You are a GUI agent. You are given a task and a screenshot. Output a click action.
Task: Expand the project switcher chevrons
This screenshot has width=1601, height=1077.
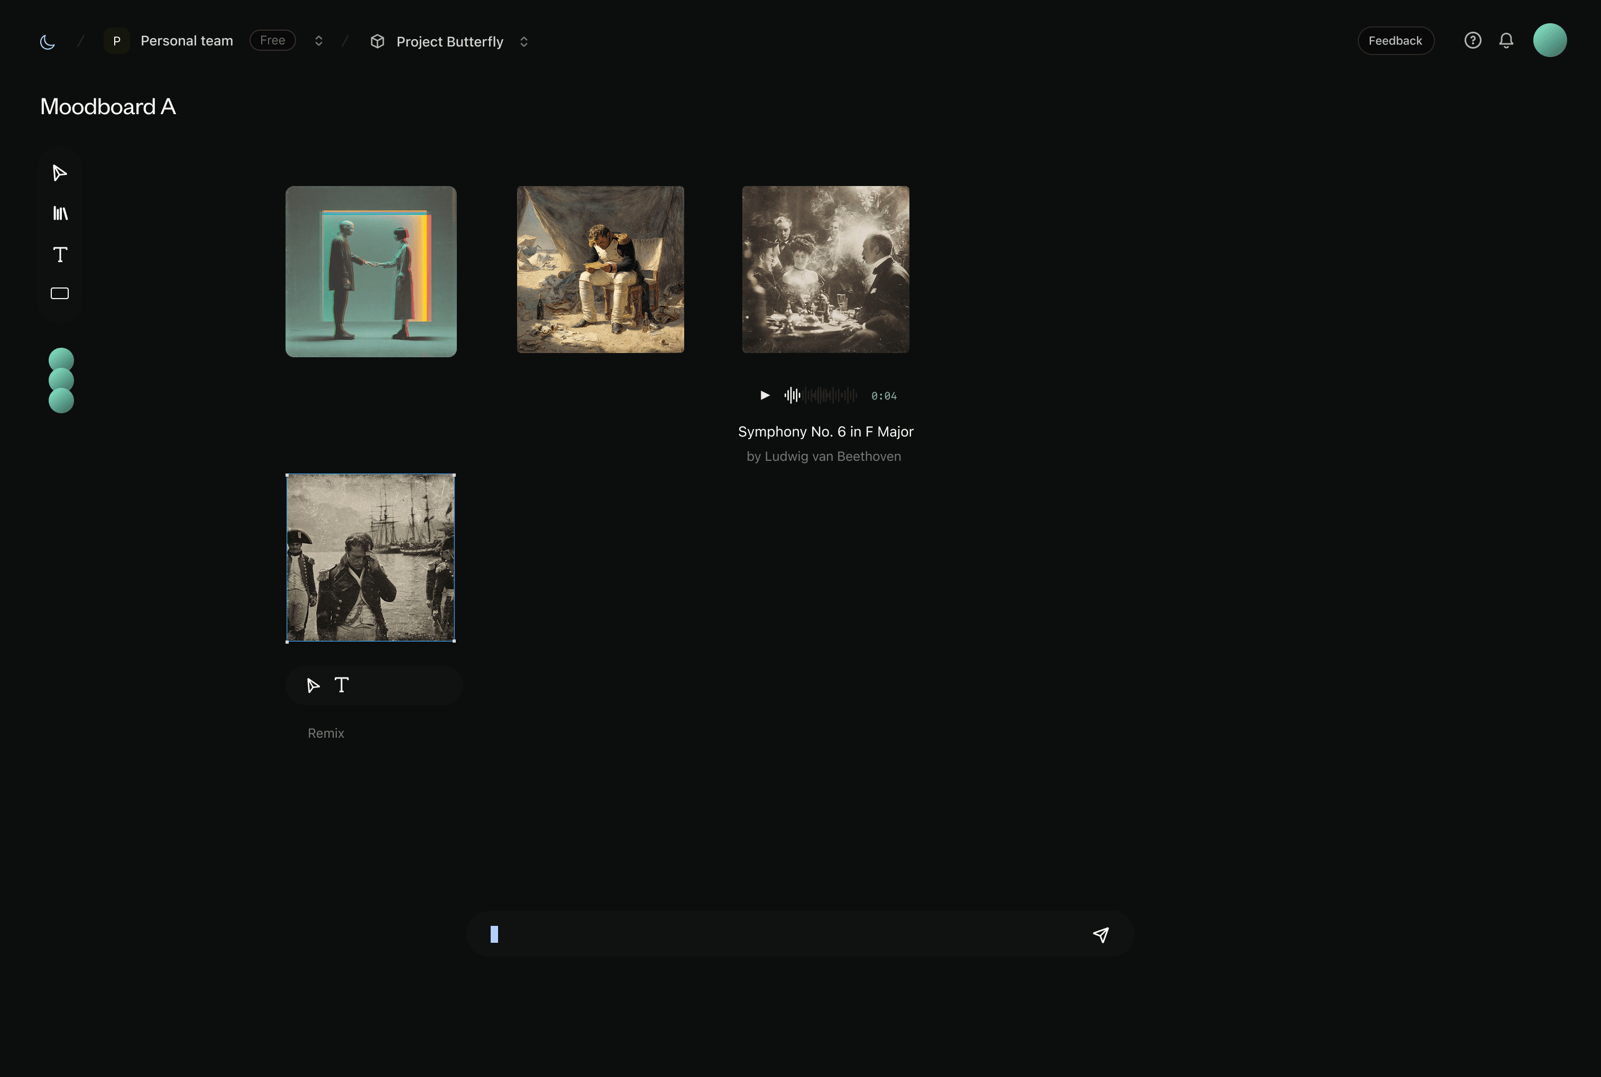525,42
